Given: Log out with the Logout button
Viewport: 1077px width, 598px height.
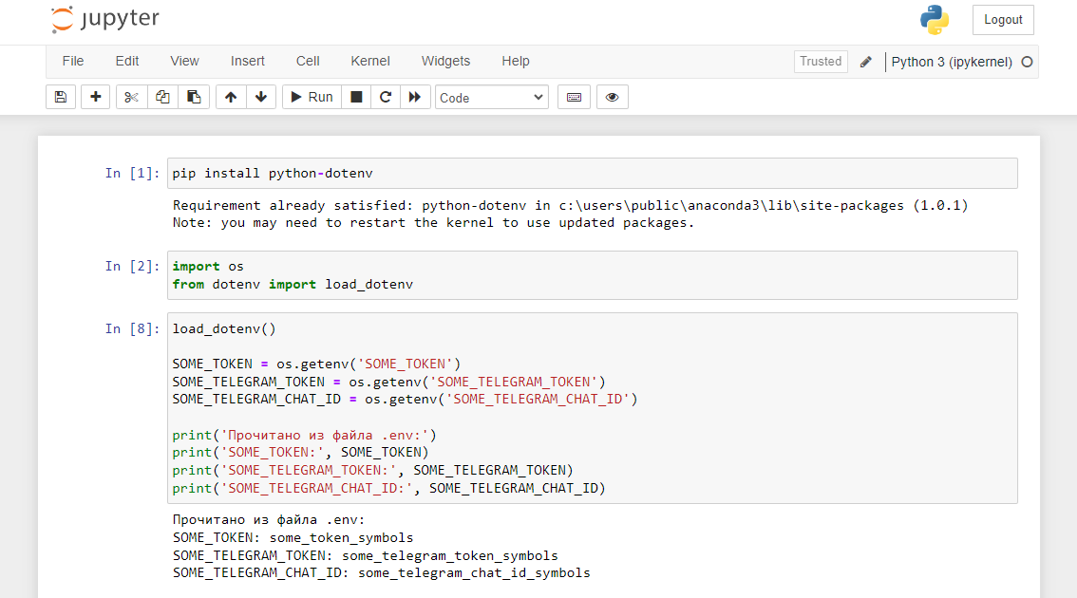Looking at the screenshot, I should 1003,20.
